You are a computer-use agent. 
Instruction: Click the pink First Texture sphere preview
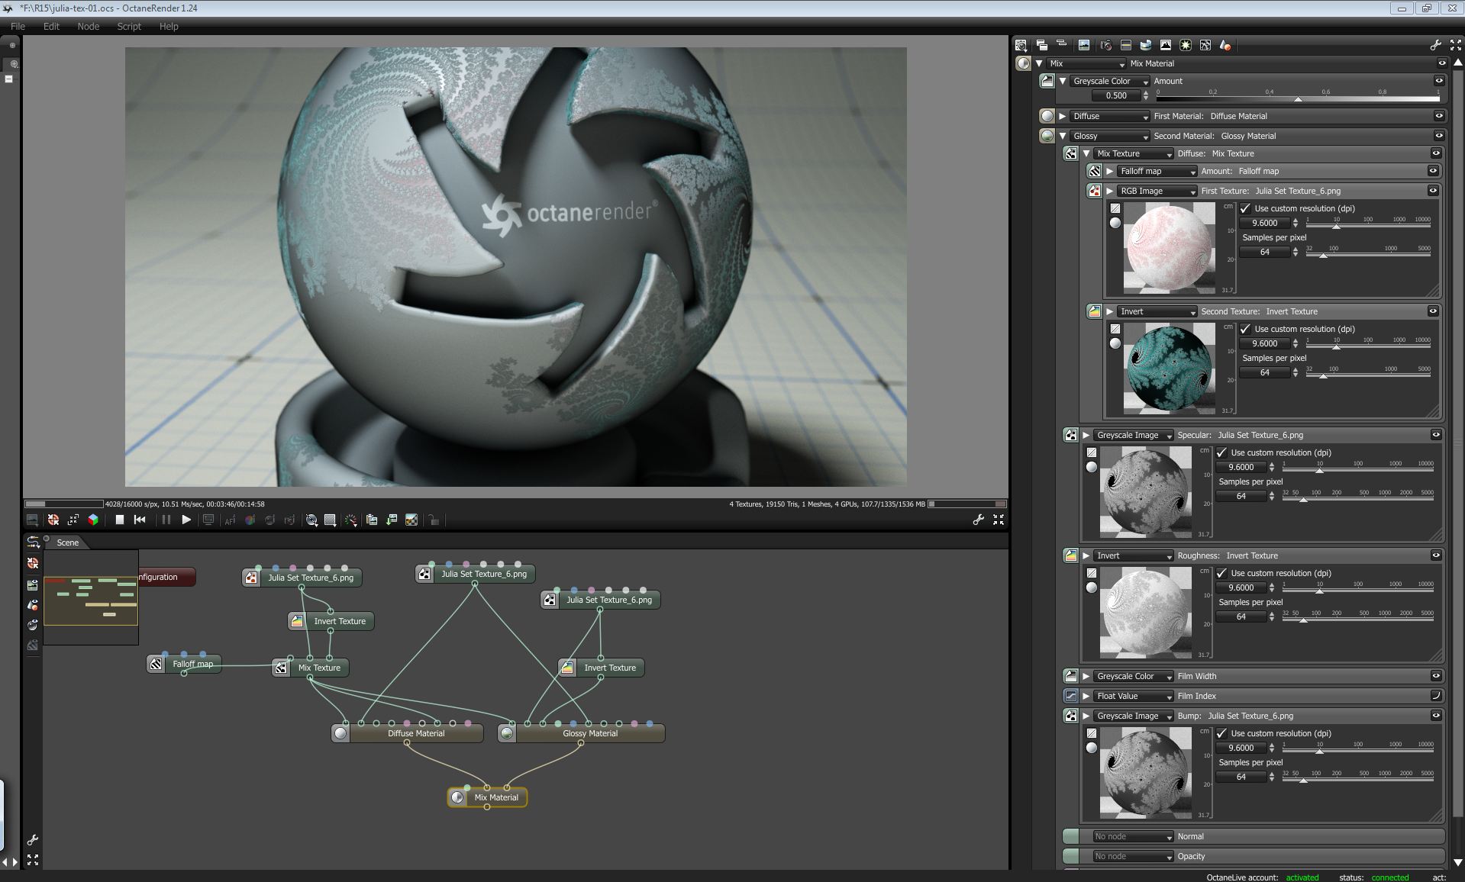pos(1169,249)
